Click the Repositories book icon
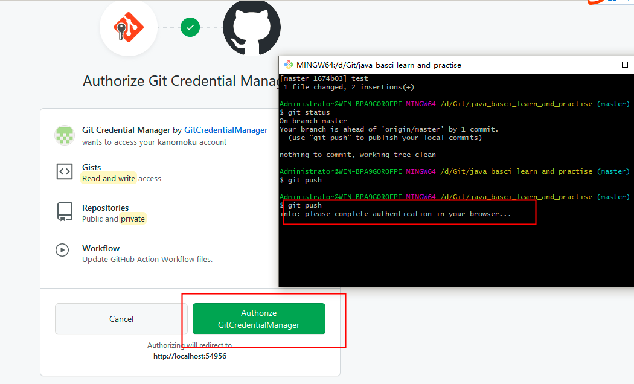 65,212
